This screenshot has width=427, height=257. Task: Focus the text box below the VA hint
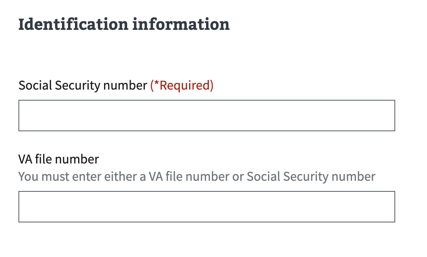coord(206,207)
